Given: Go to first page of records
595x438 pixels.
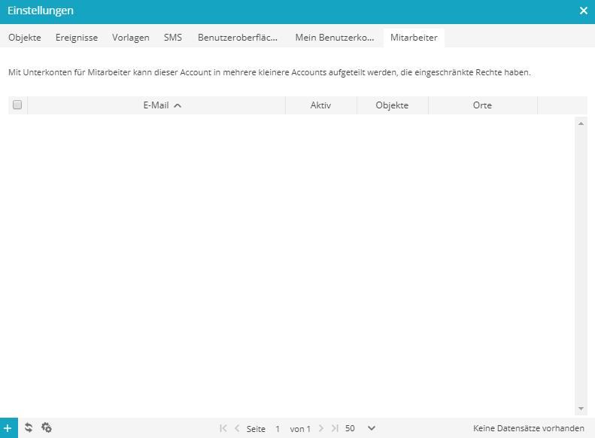Looking at the screenshot, I should pyautogui.click(x=223, y=428).
